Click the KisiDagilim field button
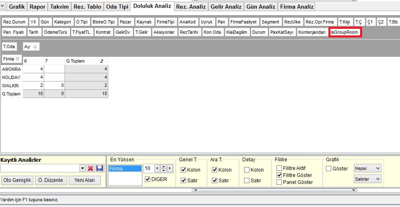Screen dimensions: 400x207 click(x=237, y=33)
